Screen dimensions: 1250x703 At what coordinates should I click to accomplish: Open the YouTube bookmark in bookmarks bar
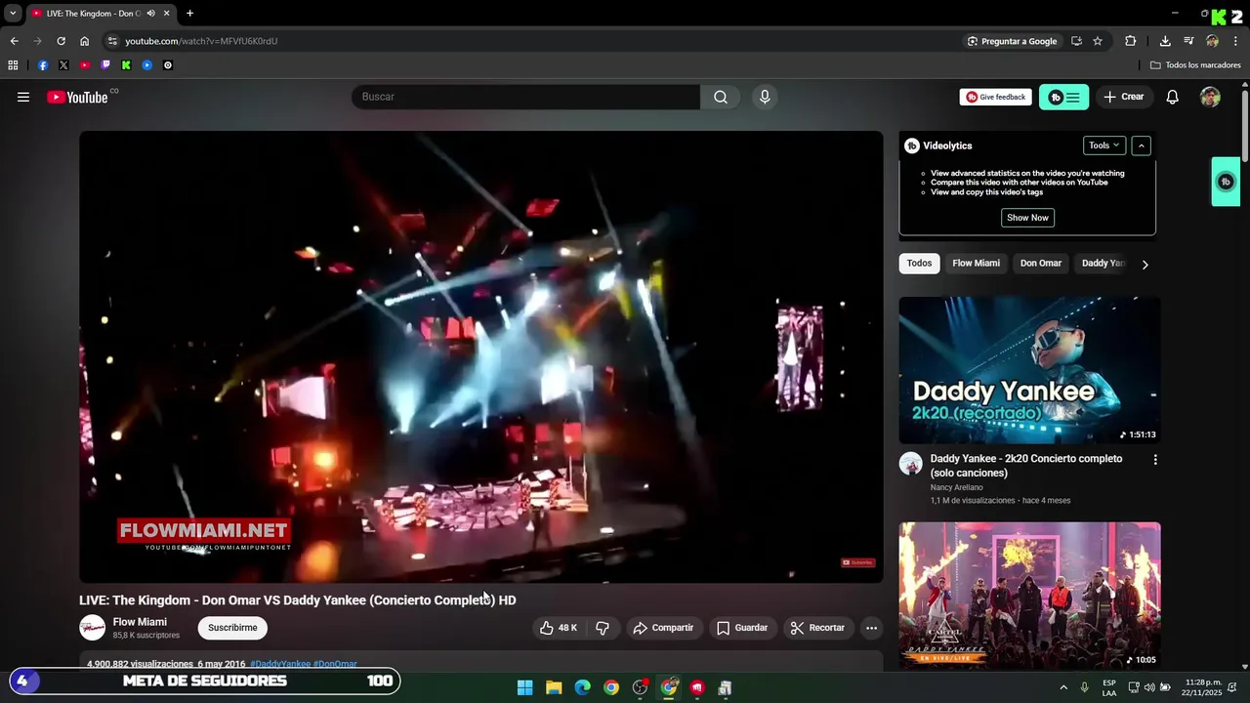[85, 65]
